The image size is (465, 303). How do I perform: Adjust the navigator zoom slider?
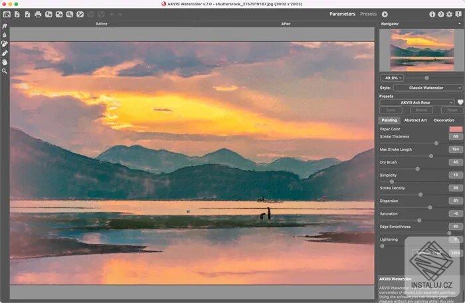(426, 78)
